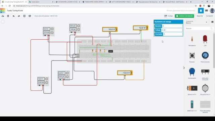The height and width of the screenshot is (121, 215).
Task: Click the multimeter reading -12.0 V
Action: (x=125, y=73)
